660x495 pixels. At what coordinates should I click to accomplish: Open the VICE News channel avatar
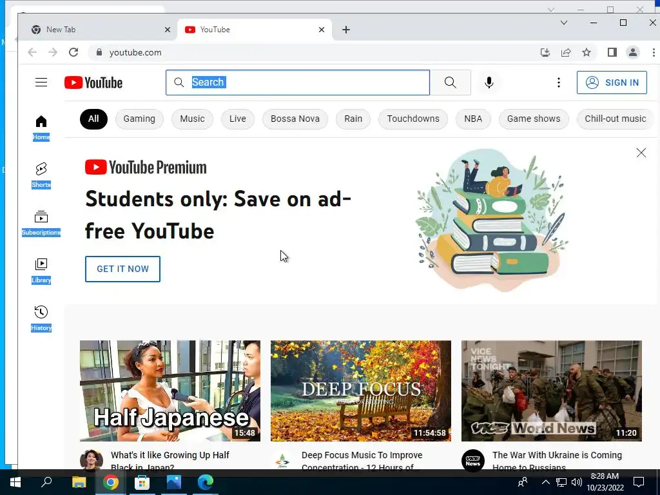point(472,460)
